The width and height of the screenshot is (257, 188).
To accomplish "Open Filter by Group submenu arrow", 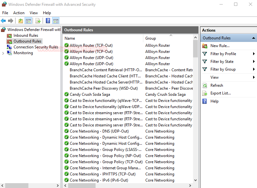I will coord(254,69).
